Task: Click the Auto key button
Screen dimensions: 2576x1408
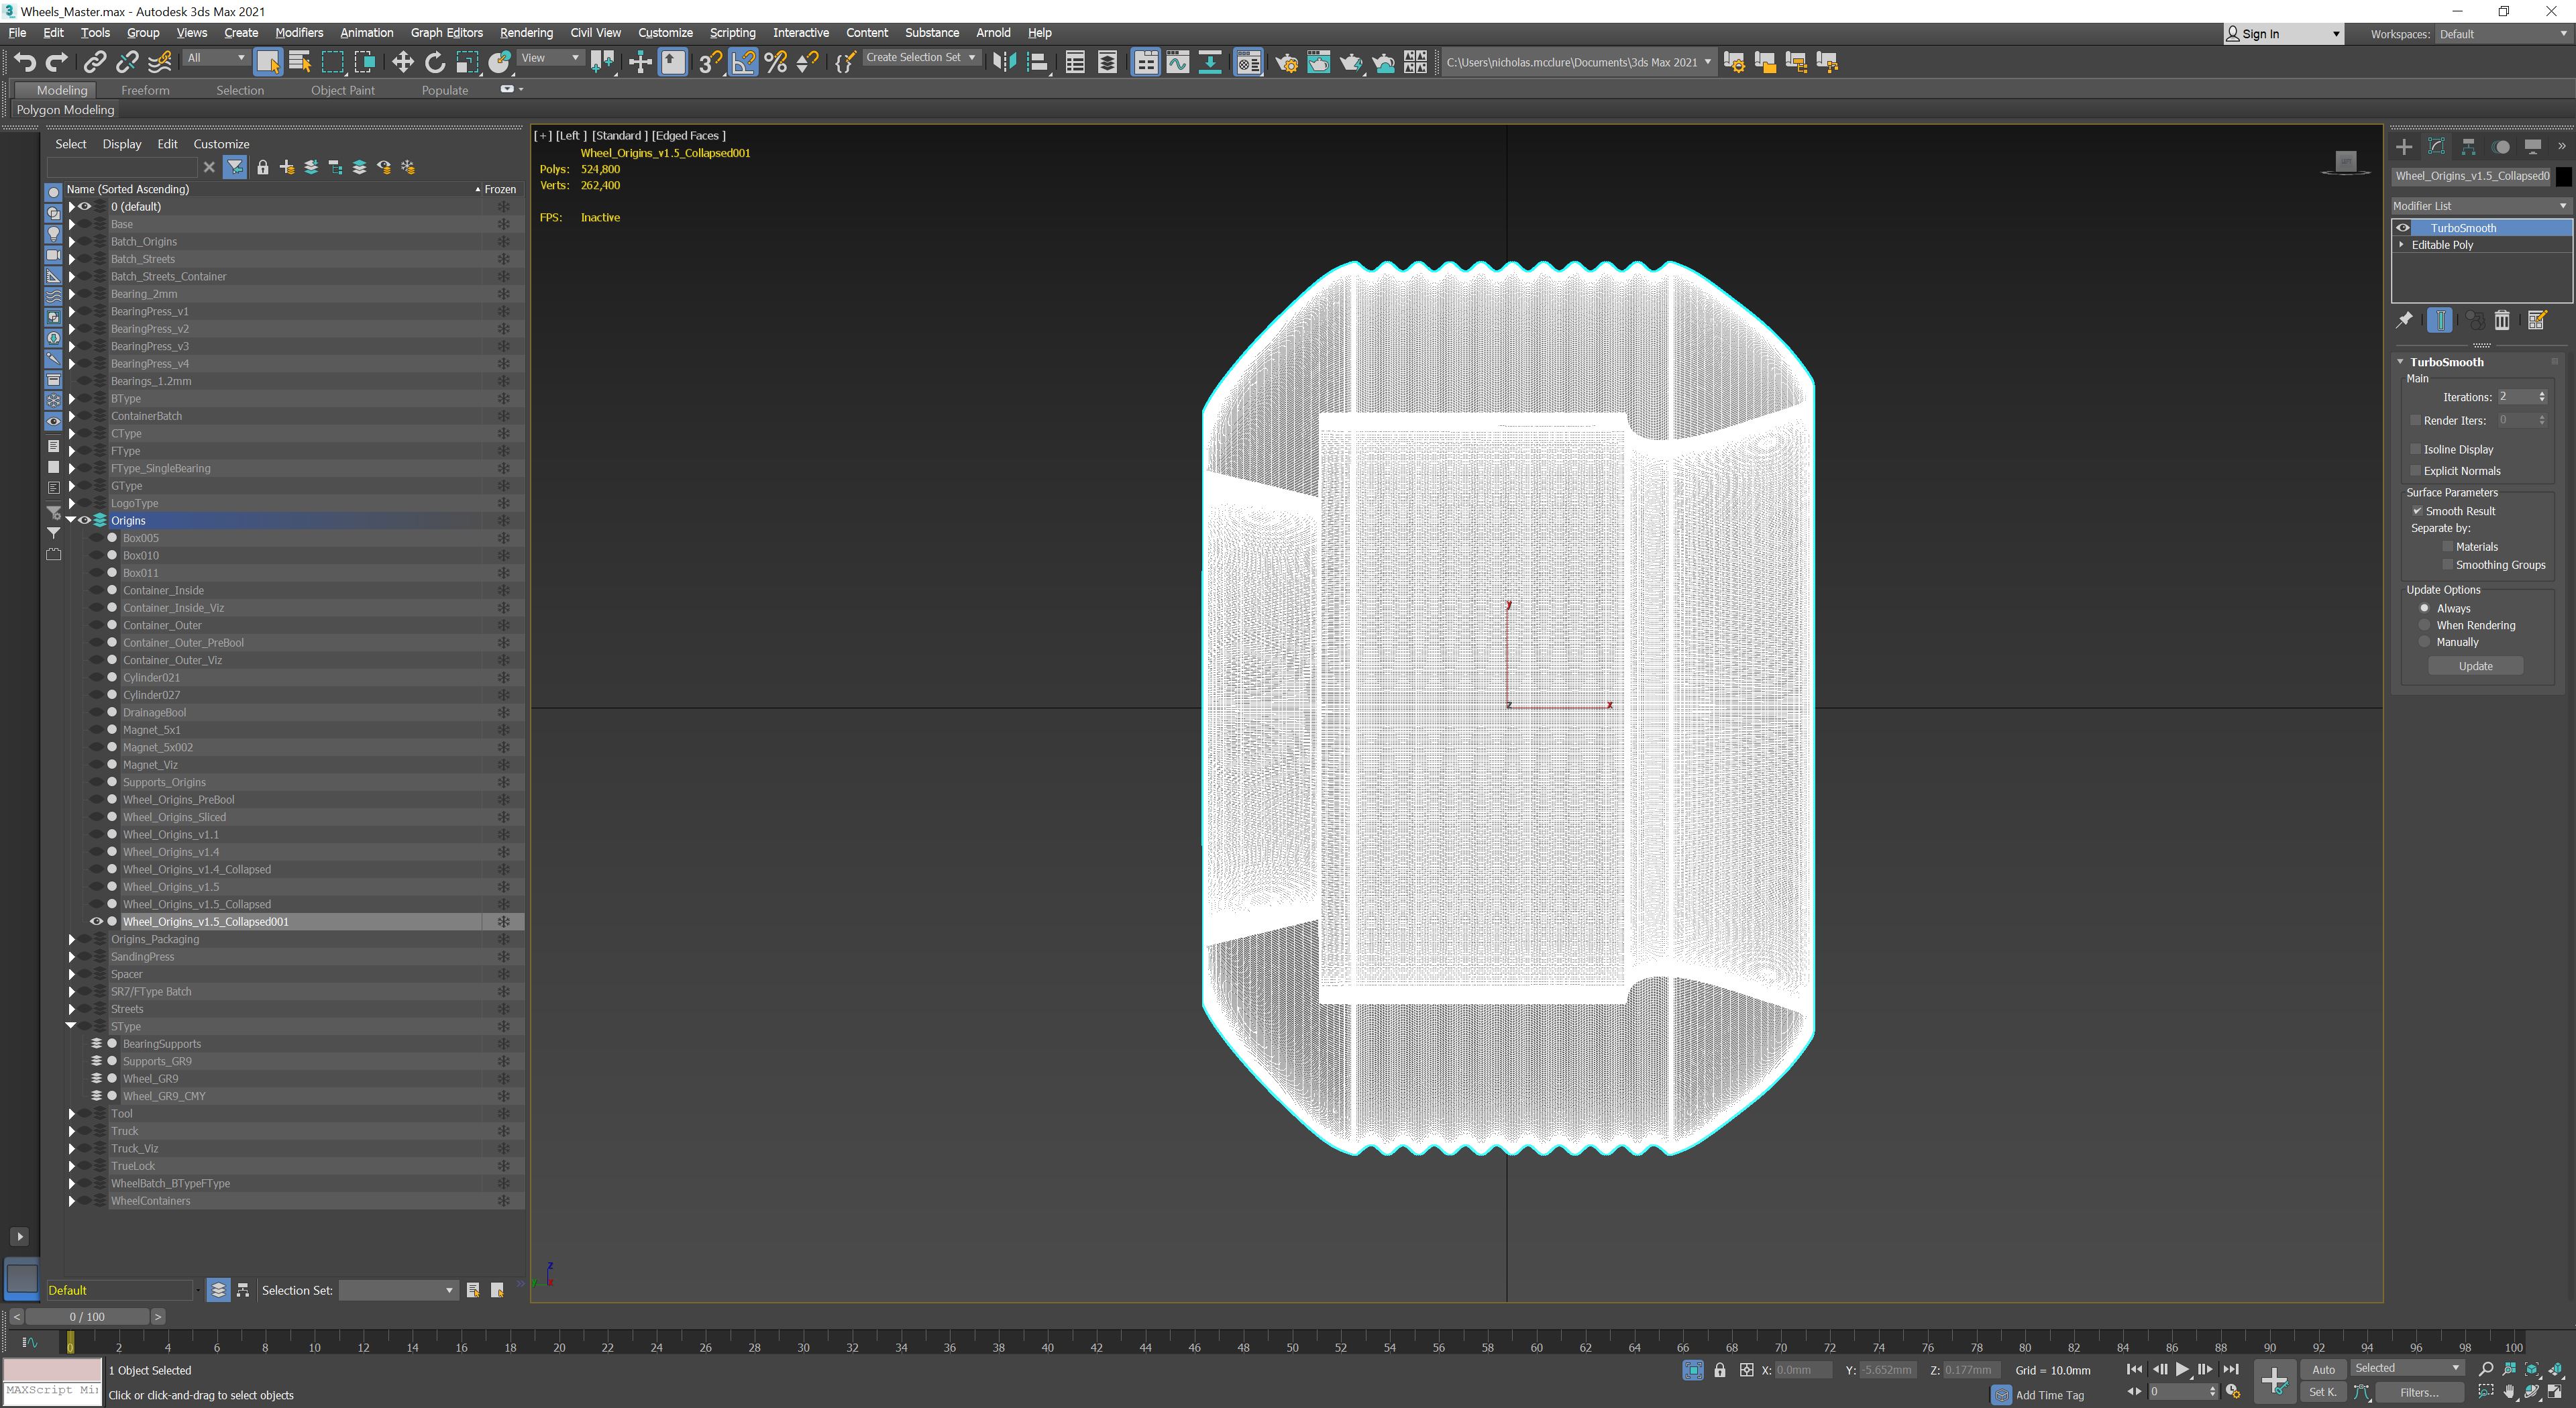Action: tap(2323, 1369)
